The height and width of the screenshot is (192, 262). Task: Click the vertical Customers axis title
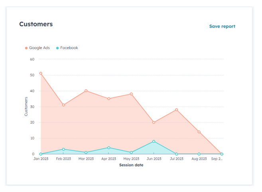[26, 107]
